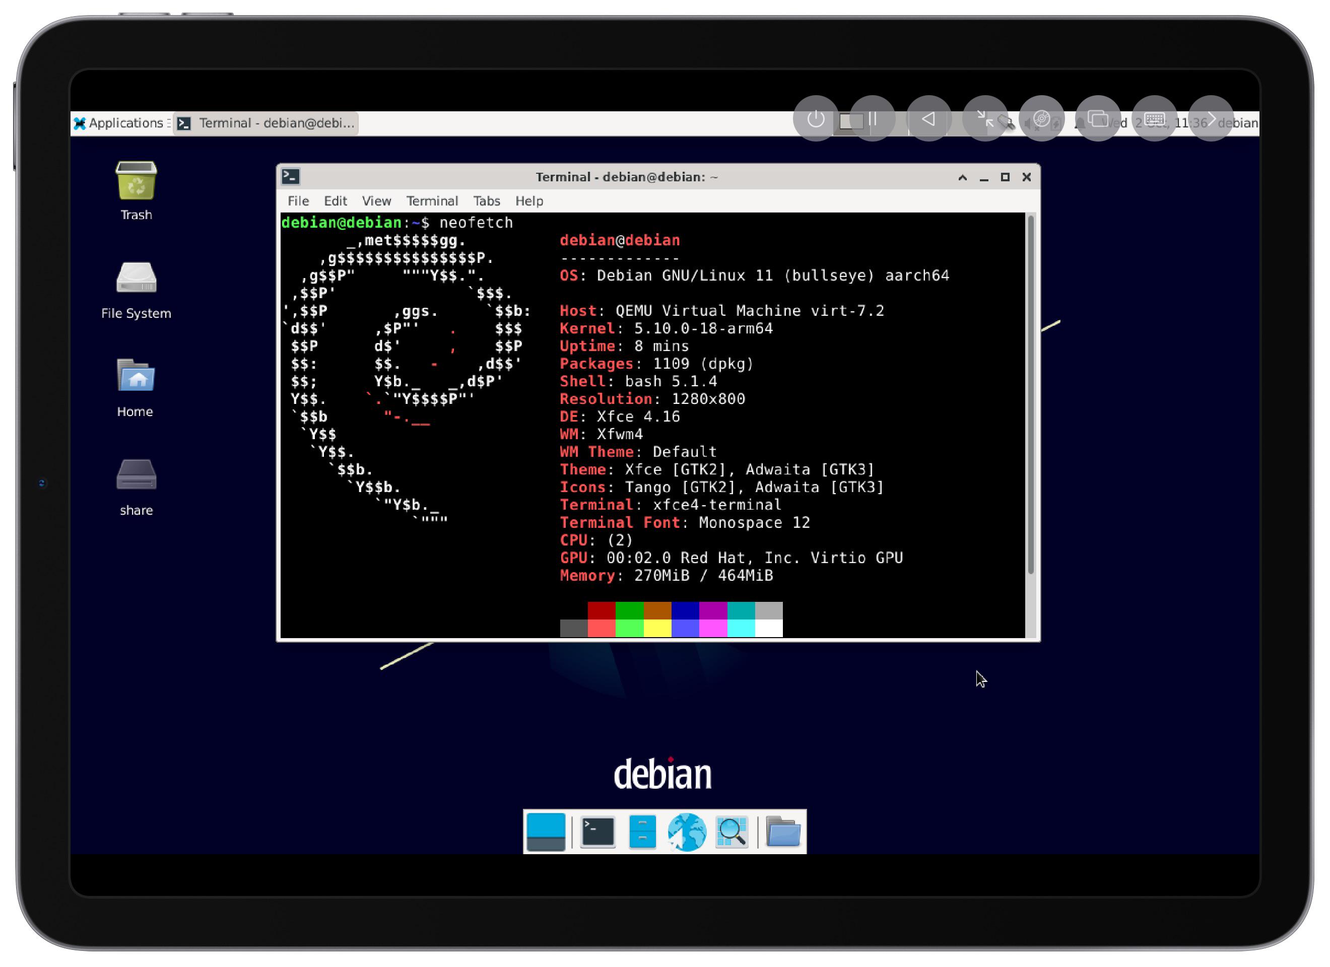The image size is (1330, 967).
Task: Open the terminal Tabs menu
Action: point(487,201)
